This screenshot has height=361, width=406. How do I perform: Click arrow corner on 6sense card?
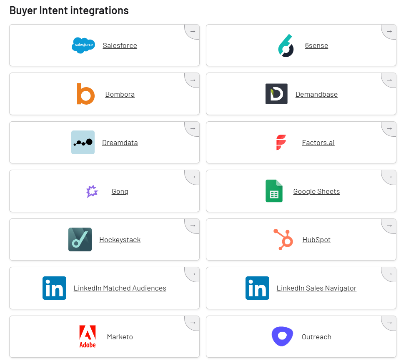click(x=389, y=31)
